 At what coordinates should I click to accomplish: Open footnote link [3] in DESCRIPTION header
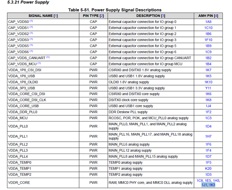(x=163, y=16)
